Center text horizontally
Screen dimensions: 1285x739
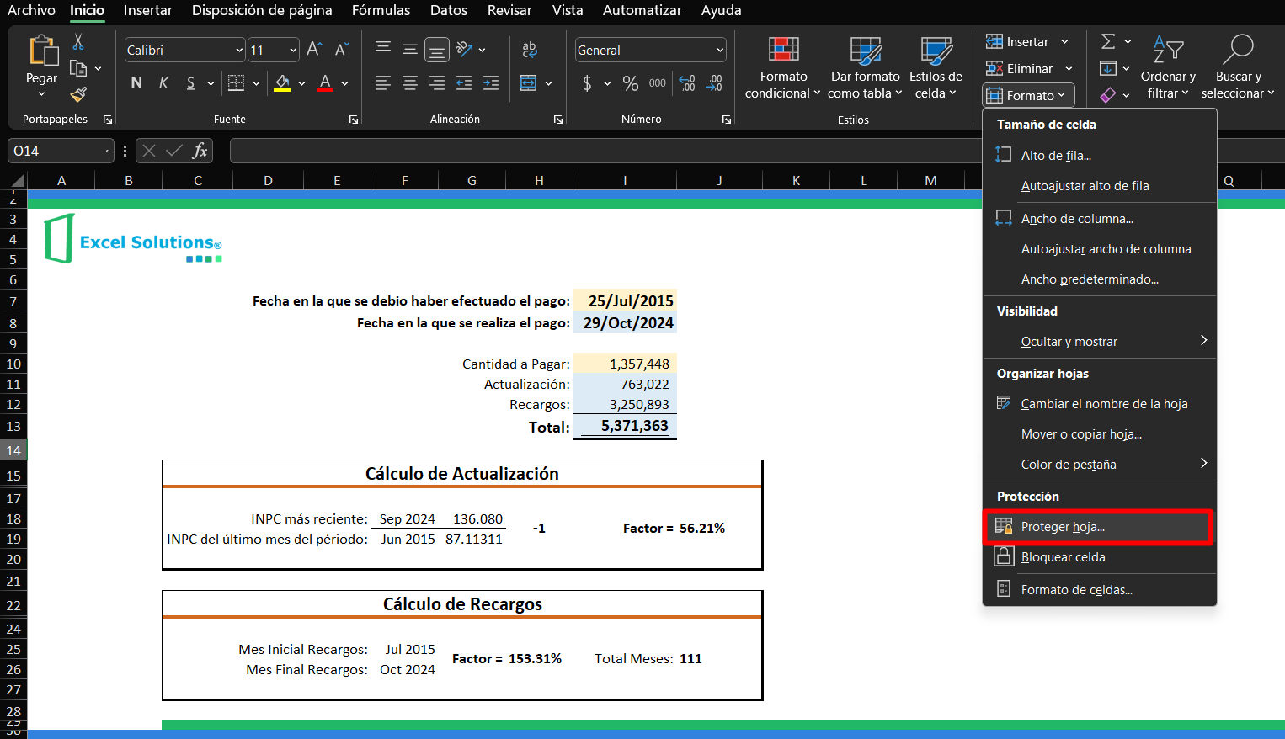click(x=410, y=82)
